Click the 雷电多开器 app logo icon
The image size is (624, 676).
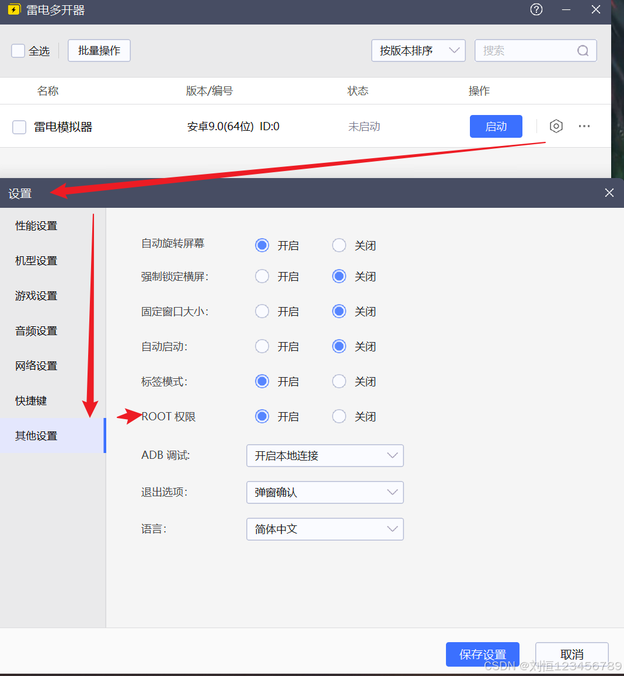tap(14, 9)
